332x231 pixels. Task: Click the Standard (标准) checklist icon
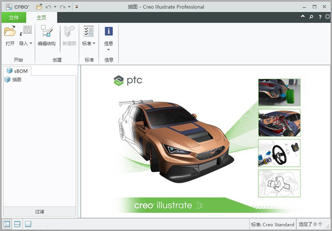pos(88,32)
